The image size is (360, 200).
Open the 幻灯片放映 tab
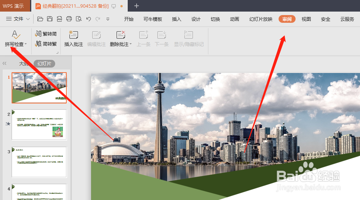(261, 19)
